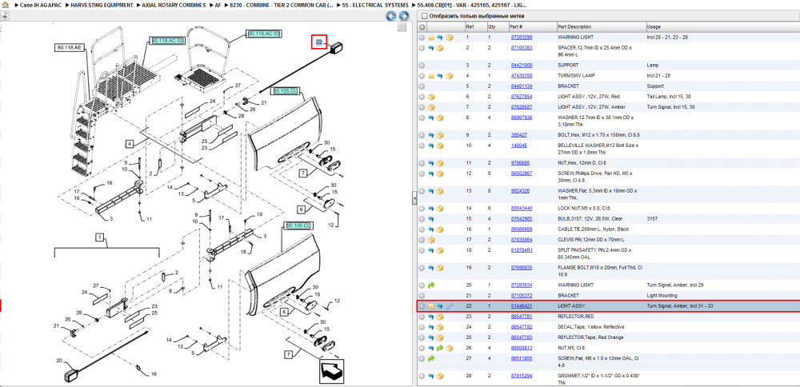Go to previous diagram with left arrow

[391, 16]
